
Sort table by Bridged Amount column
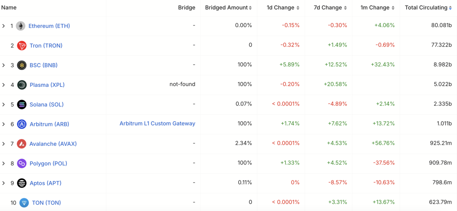click(228, 8)
